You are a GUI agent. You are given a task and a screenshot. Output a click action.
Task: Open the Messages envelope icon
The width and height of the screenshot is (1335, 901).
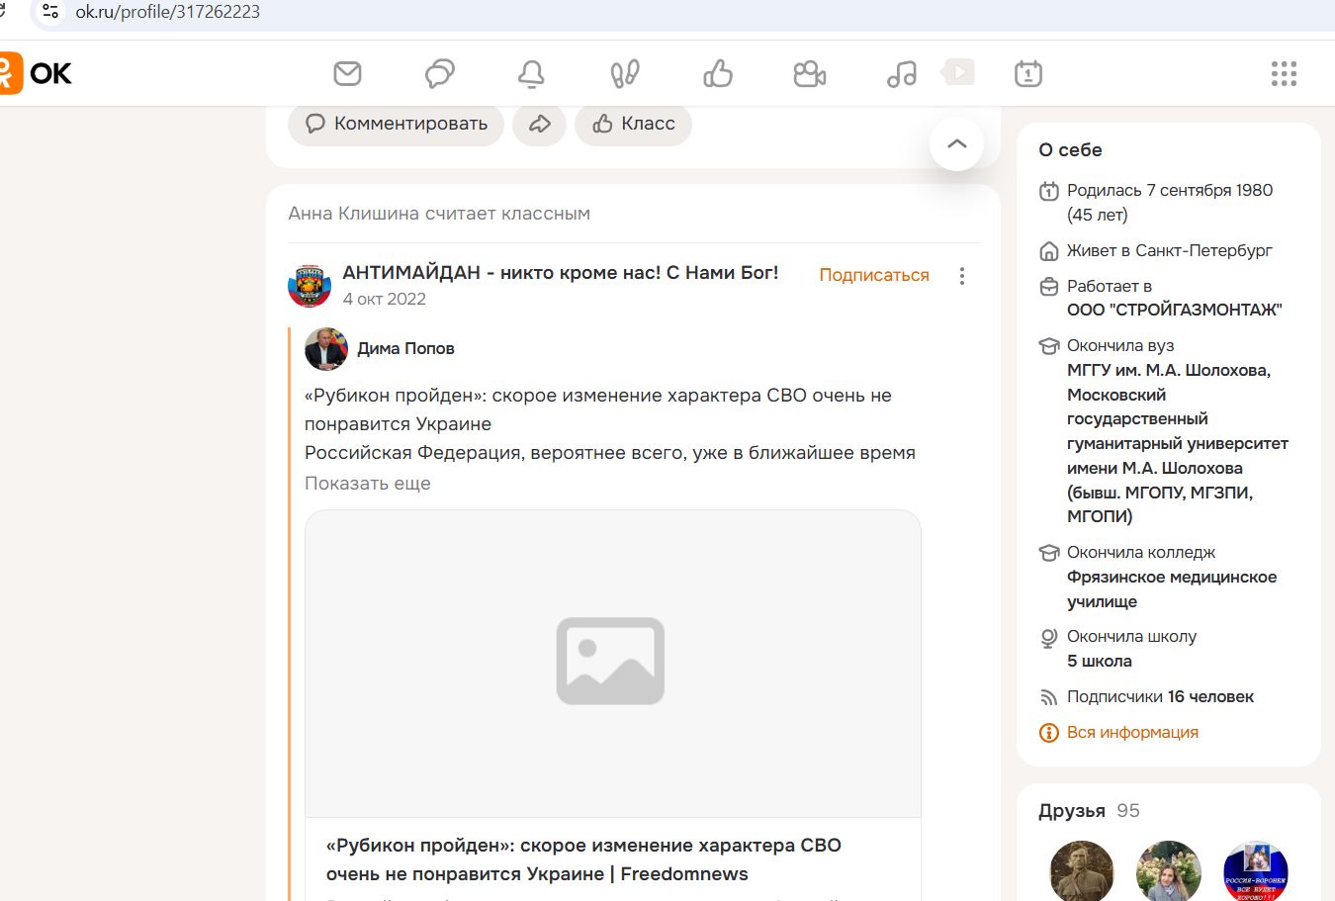coord(347,73)
